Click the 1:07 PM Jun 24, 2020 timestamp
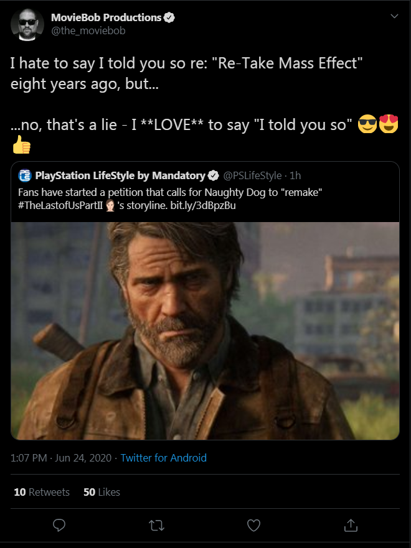This screenshot has width=411, height=548. point(61,458)
